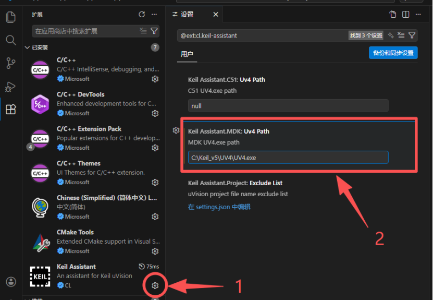Open extensions panel more actions menu
The image size is (433, 300).
coord(154,15)
